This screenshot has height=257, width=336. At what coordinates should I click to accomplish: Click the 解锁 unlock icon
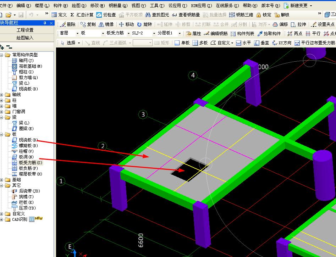(x=282, y=15)
